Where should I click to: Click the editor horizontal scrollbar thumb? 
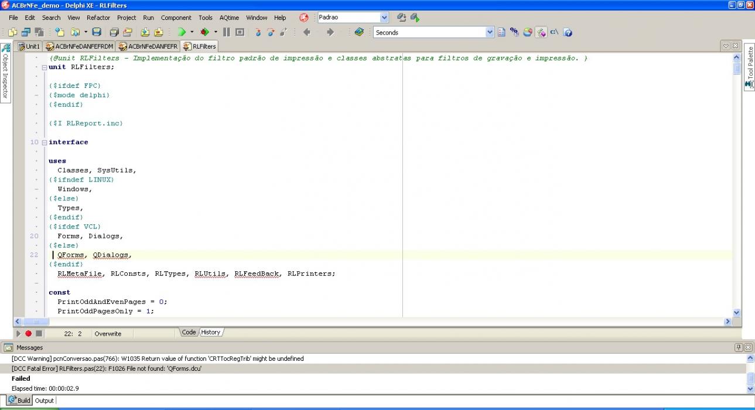pos(36,322)
